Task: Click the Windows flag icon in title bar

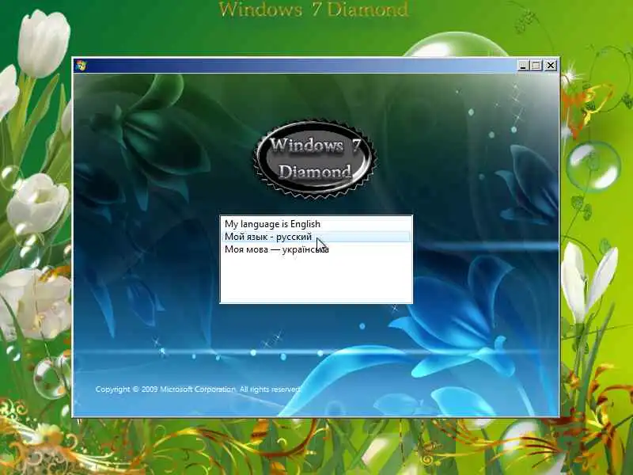Action: 81,66
